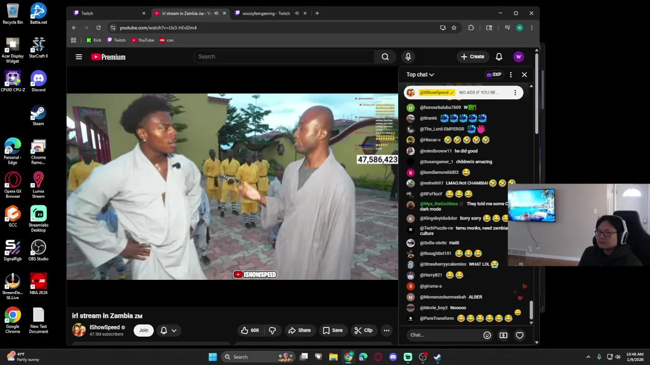Open the cnn bookmark
Viewport: 650px width, 365px height.
click(167, 40)
